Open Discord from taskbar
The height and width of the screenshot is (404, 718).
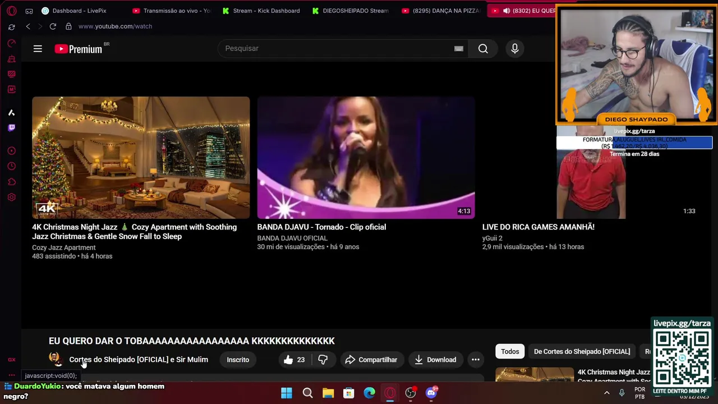[x=431, y=393]
